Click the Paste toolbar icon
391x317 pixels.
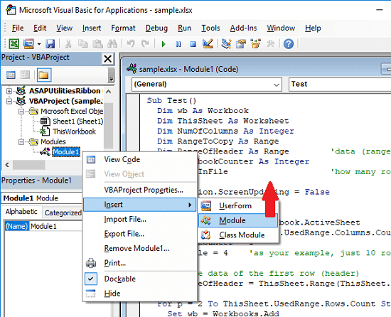(97, 44)
